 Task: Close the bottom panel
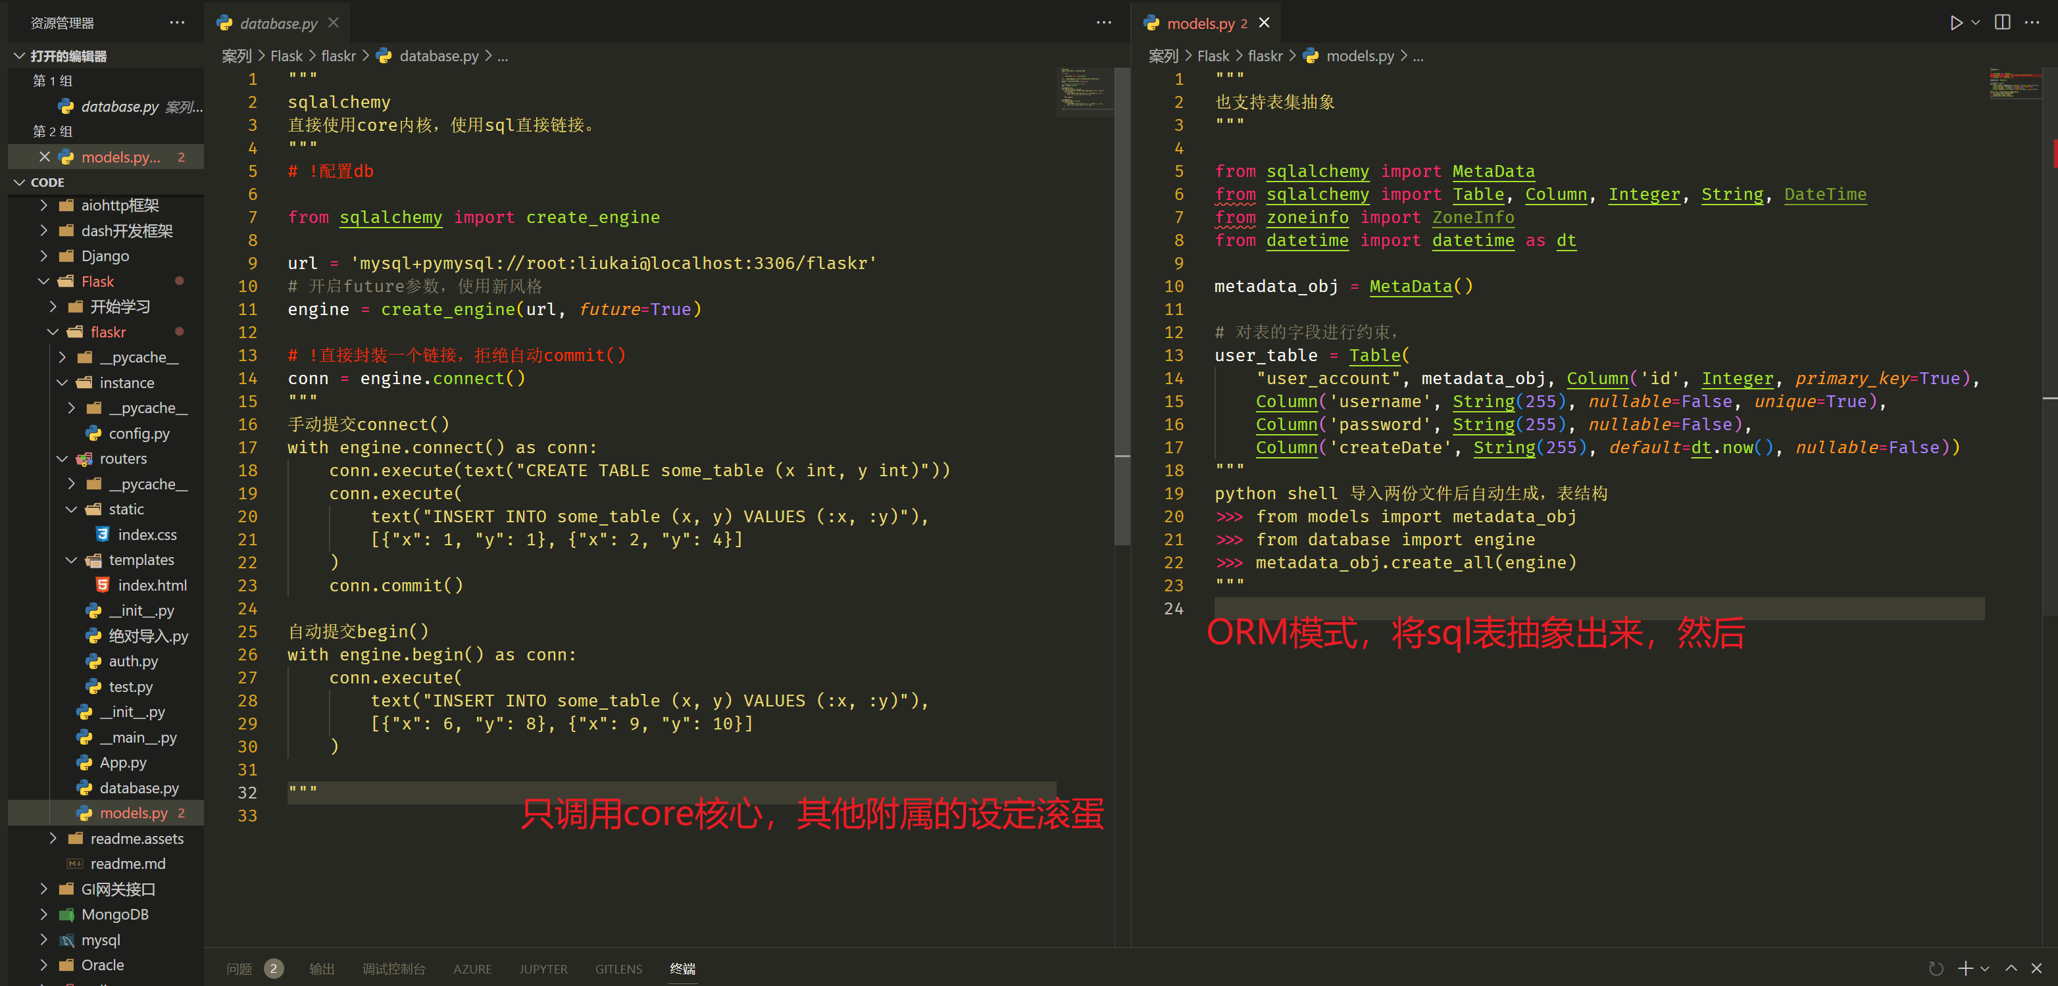point(2036,968)
